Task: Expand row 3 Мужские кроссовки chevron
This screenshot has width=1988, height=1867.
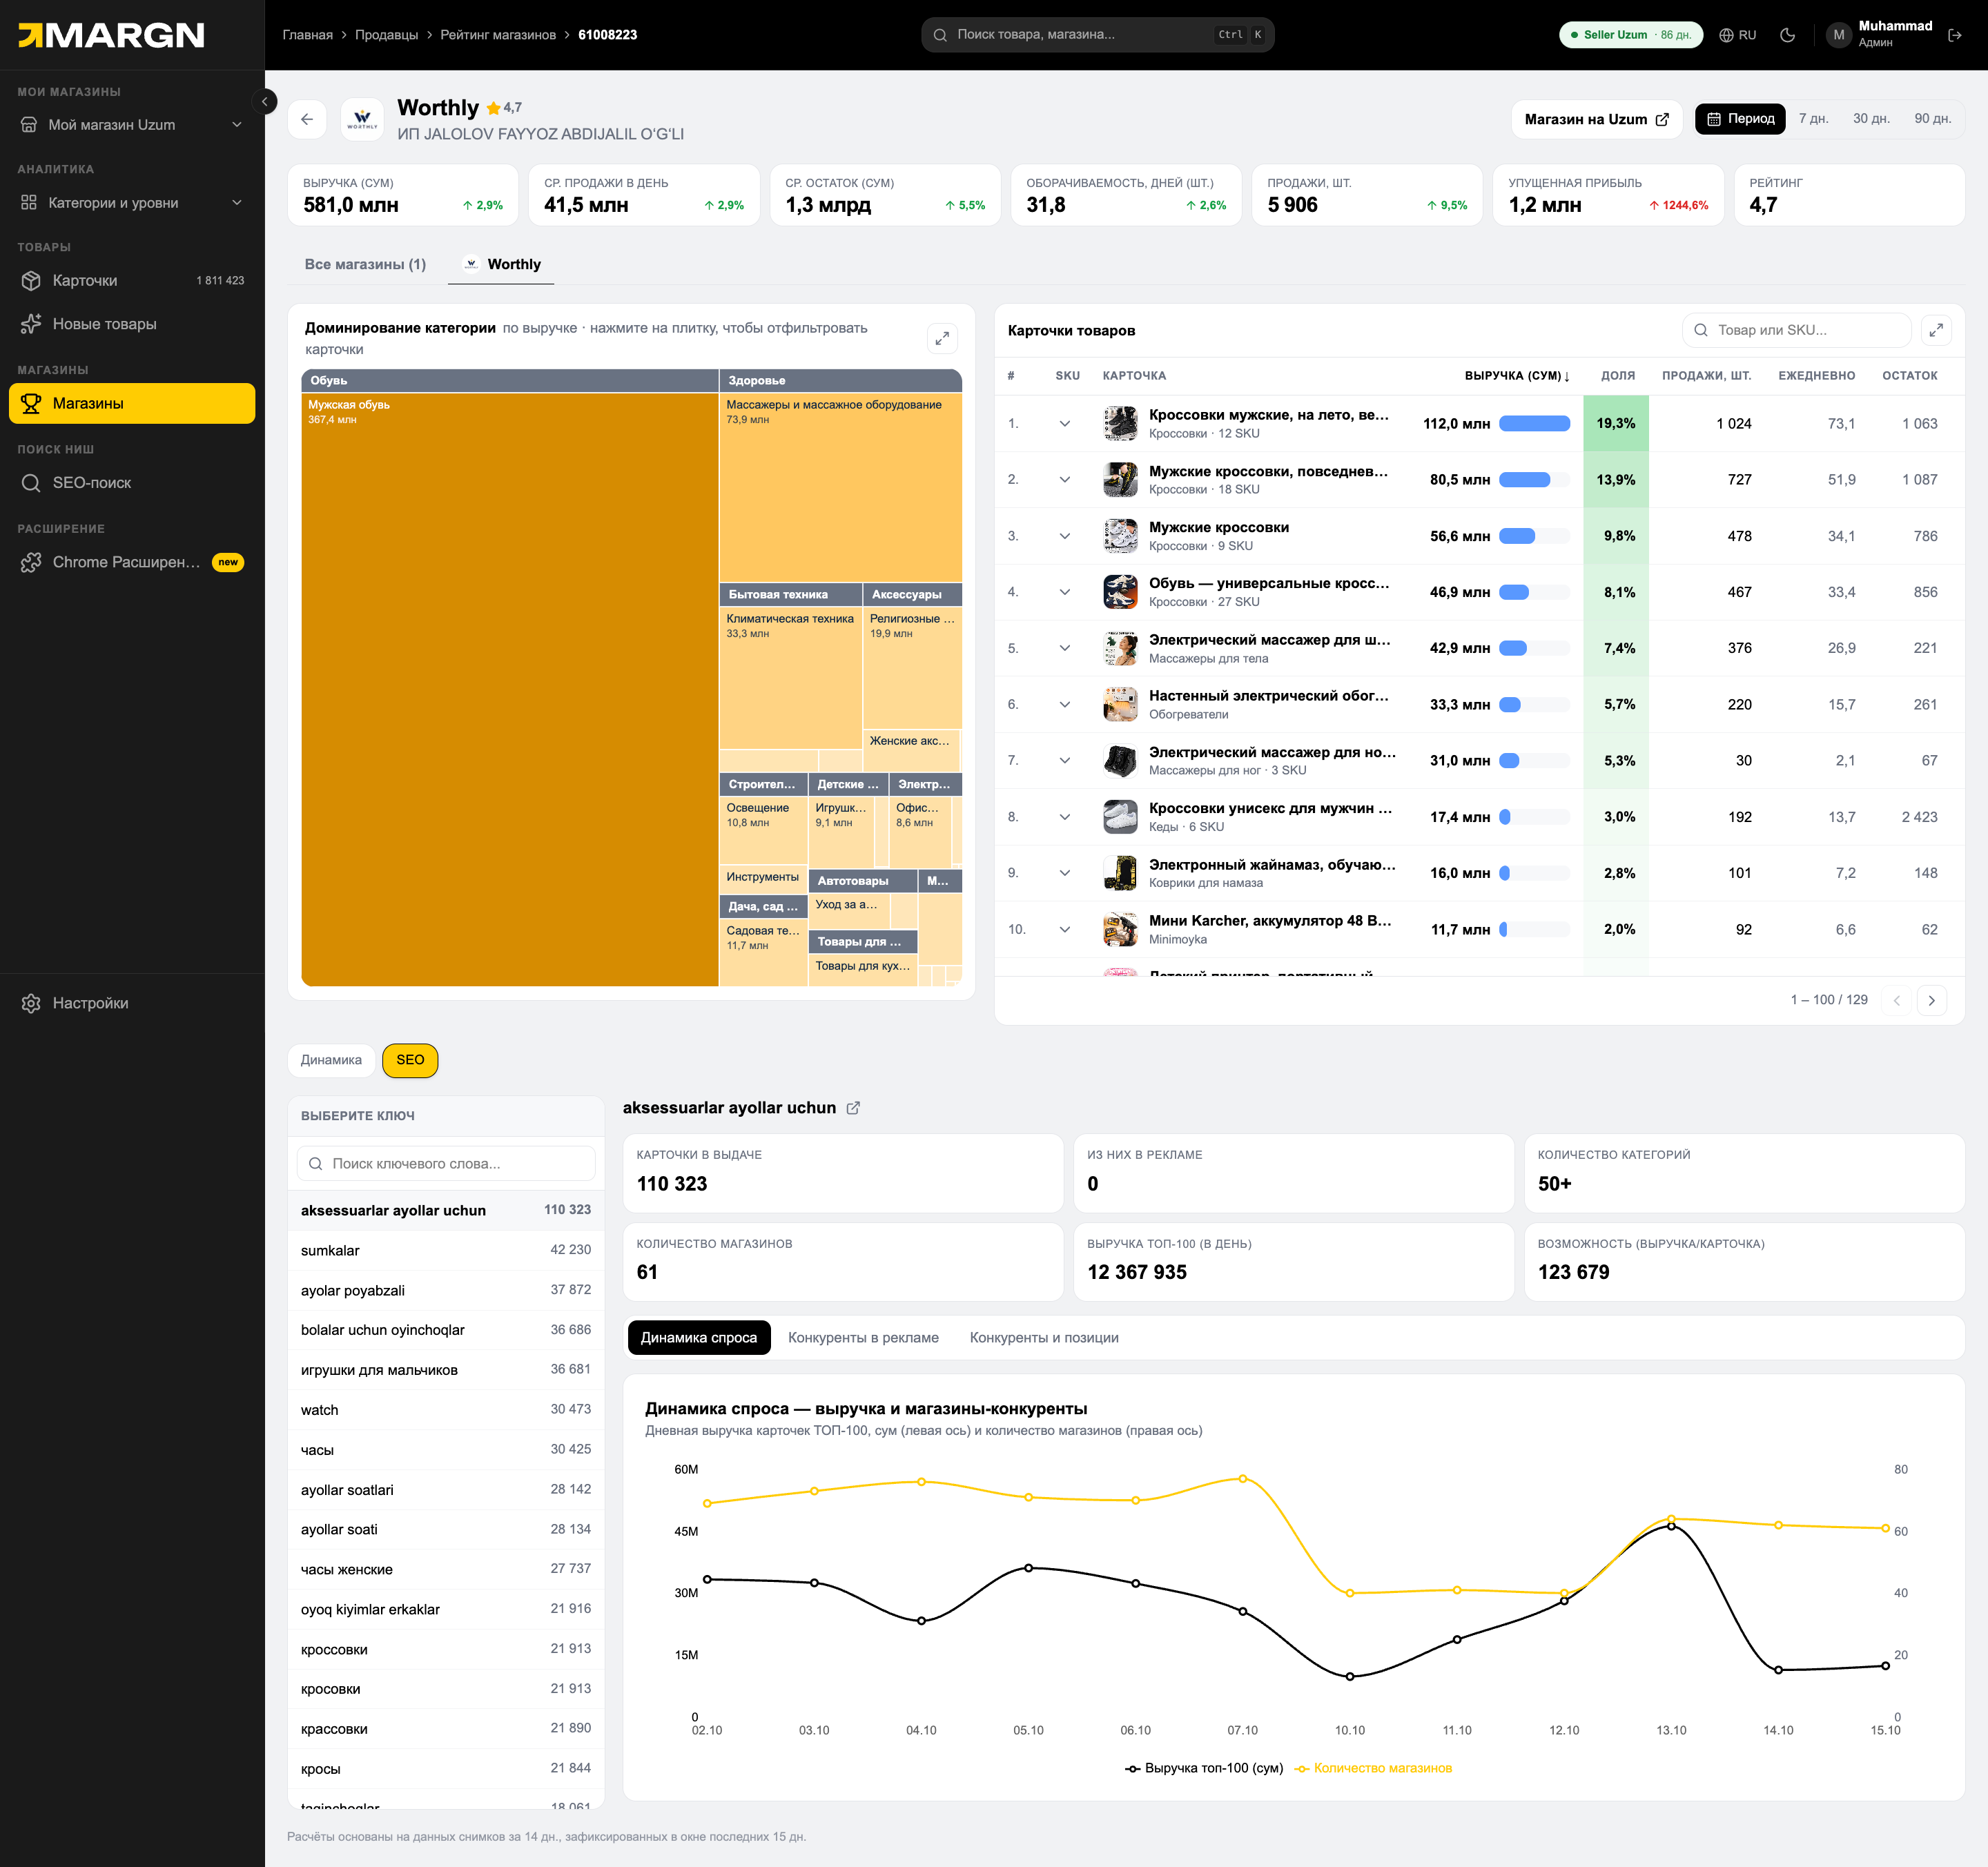Action: tap(1065, 536)
